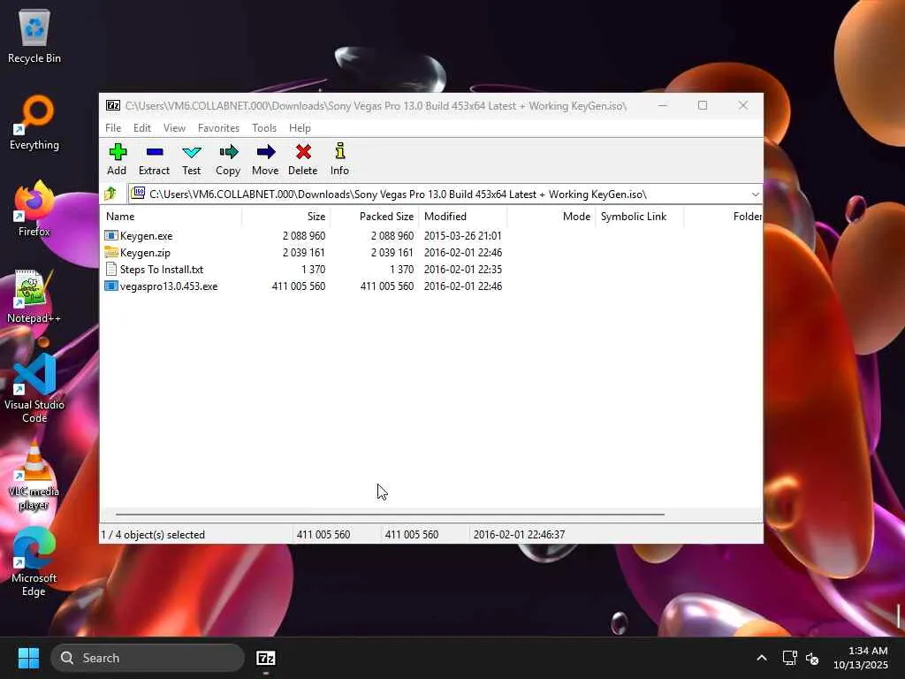
Task: Click the taskbar clock and date
Action: (861, 658)
